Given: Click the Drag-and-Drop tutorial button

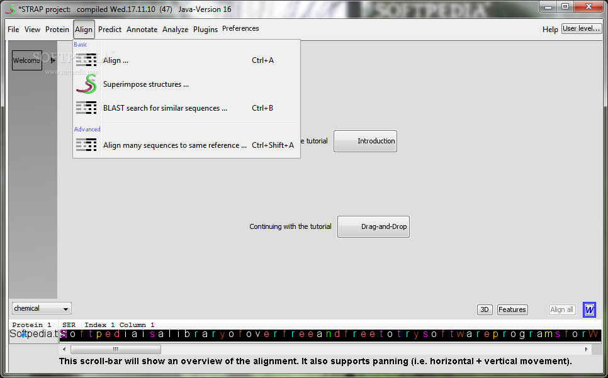Looking at the screenshot, I should click(373, 226).
